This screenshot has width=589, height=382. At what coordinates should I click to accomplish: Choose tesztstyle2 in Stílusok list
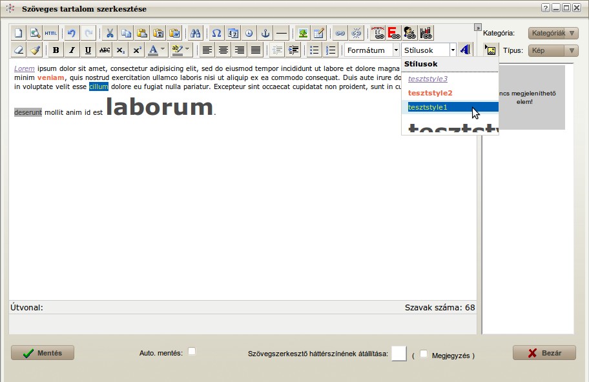(430, 93)
